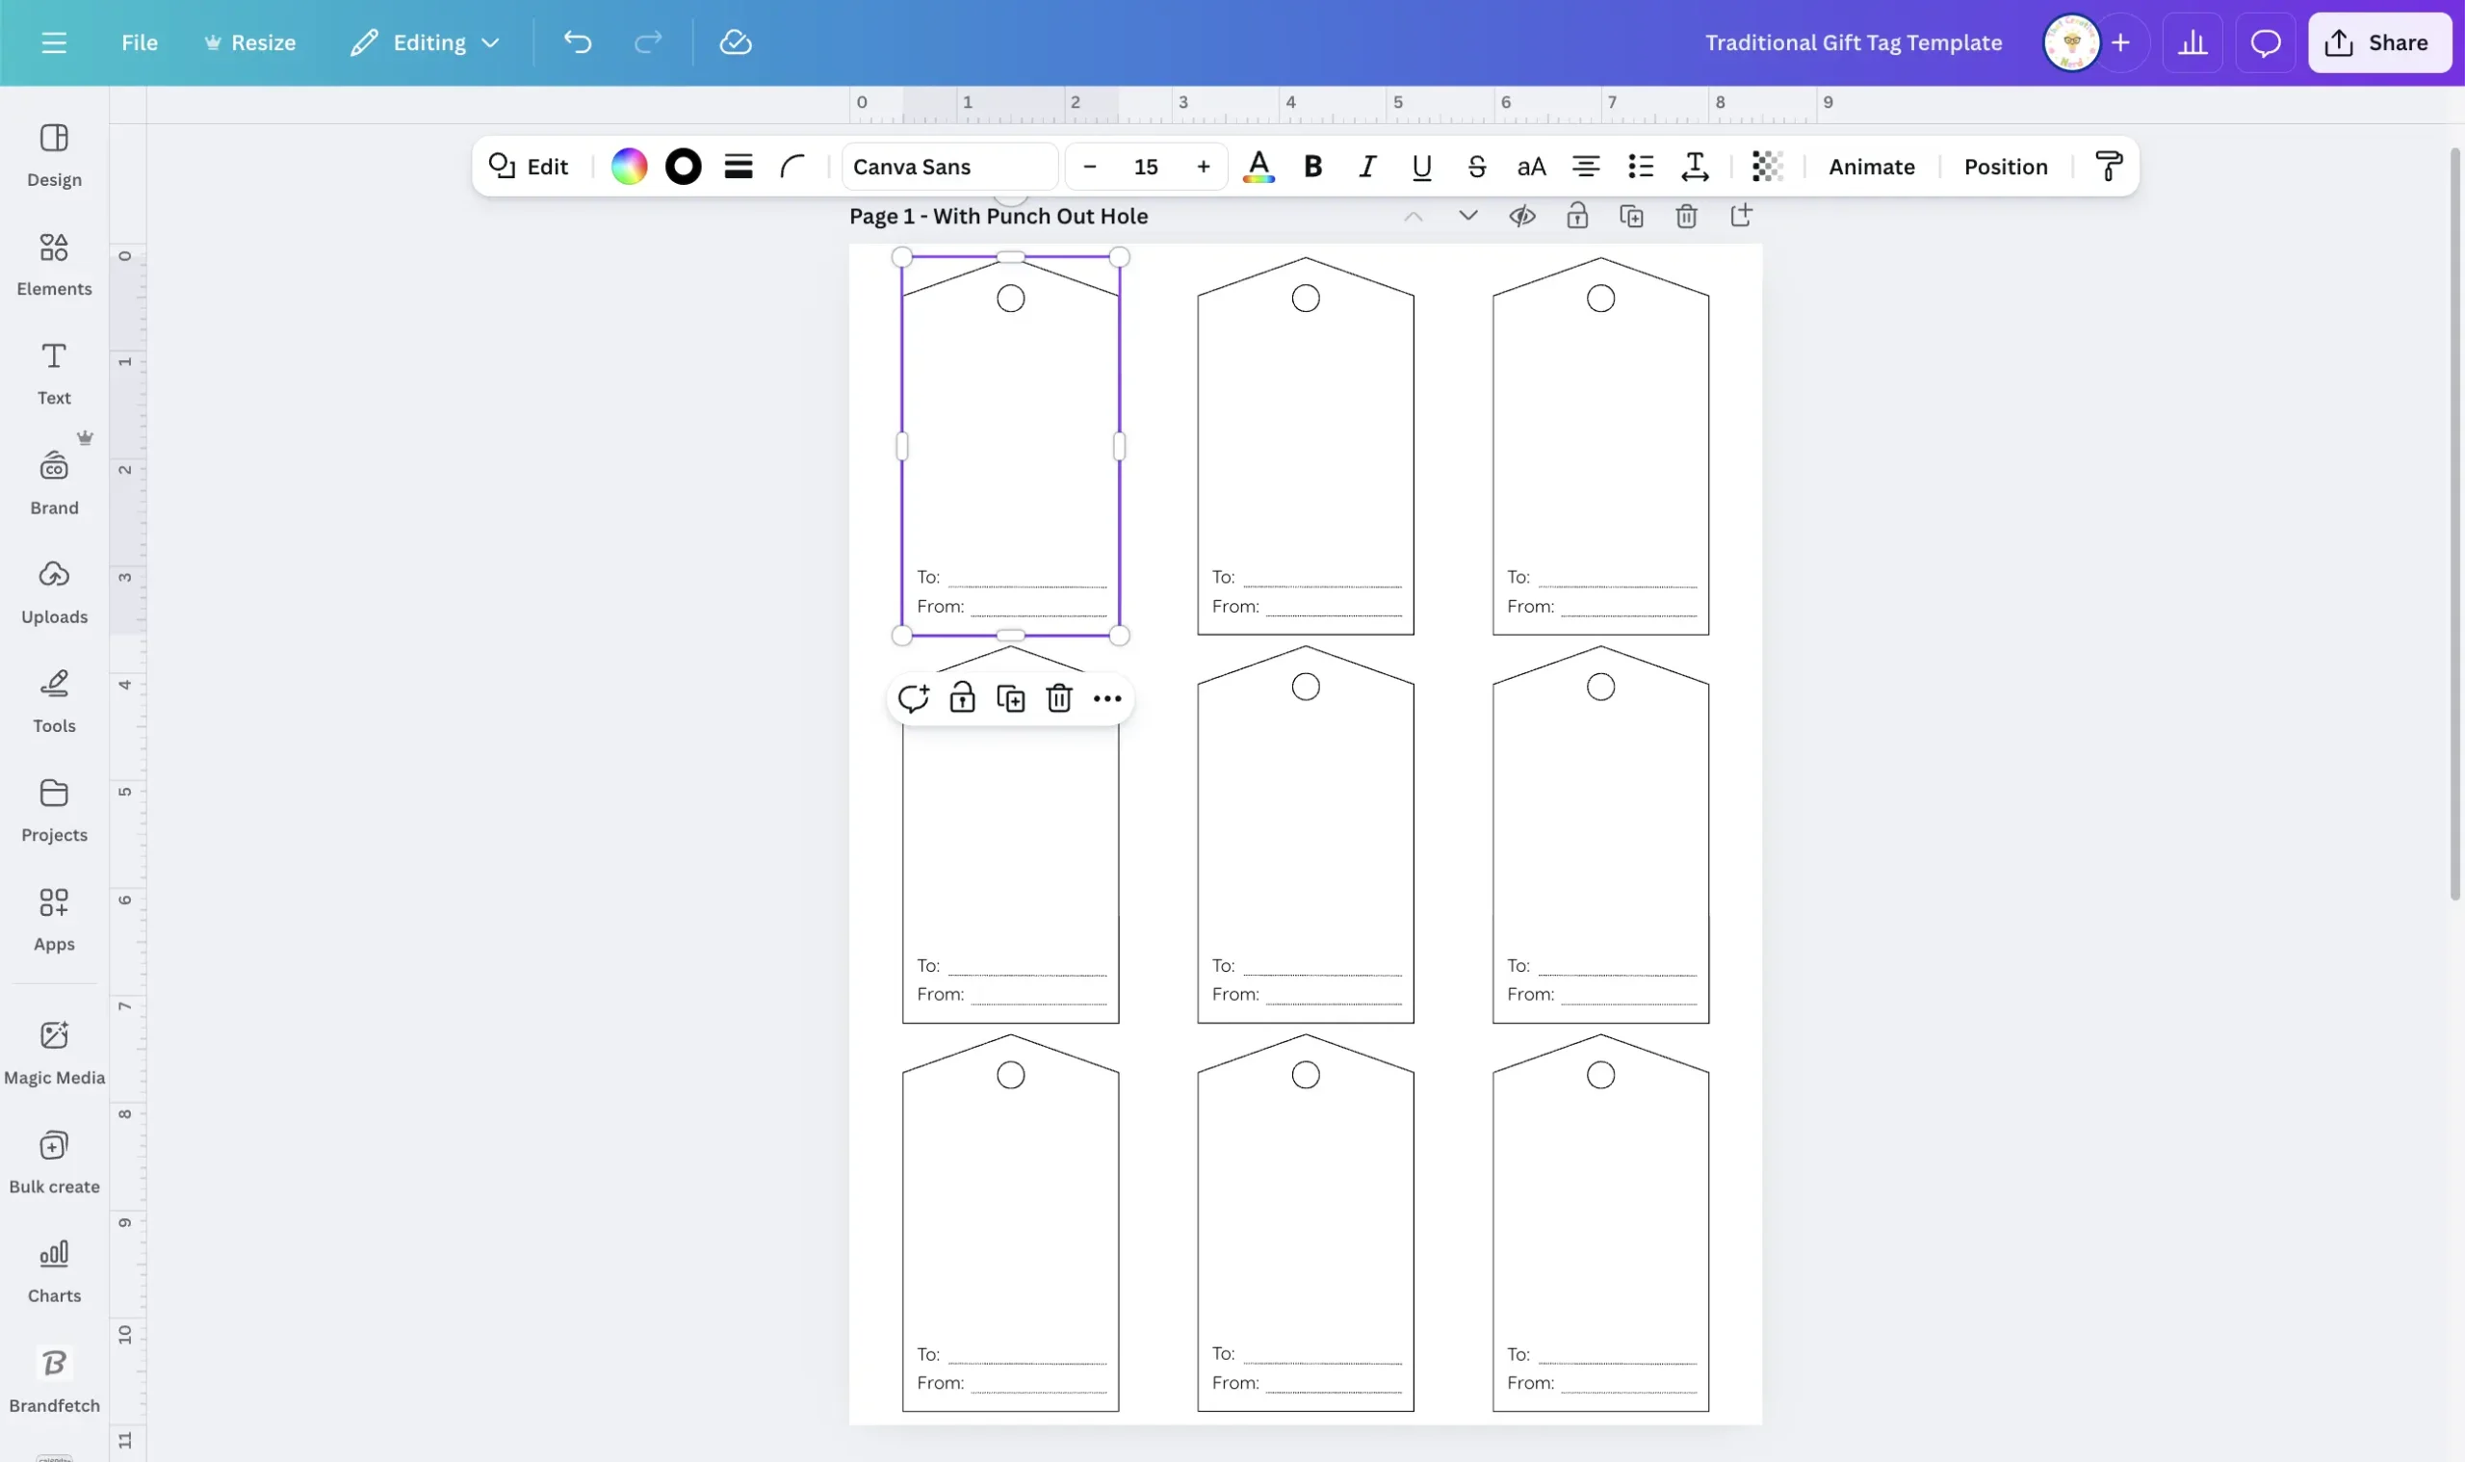The image size is (2465, 1462).
Task: Open the Elements panel
Action: click(54, 264)
